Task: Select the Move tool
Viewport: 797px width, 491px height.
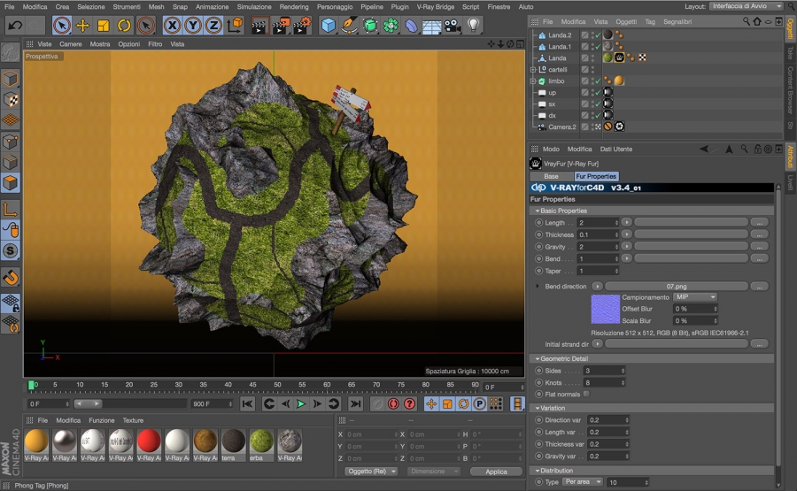Action: 82,26
